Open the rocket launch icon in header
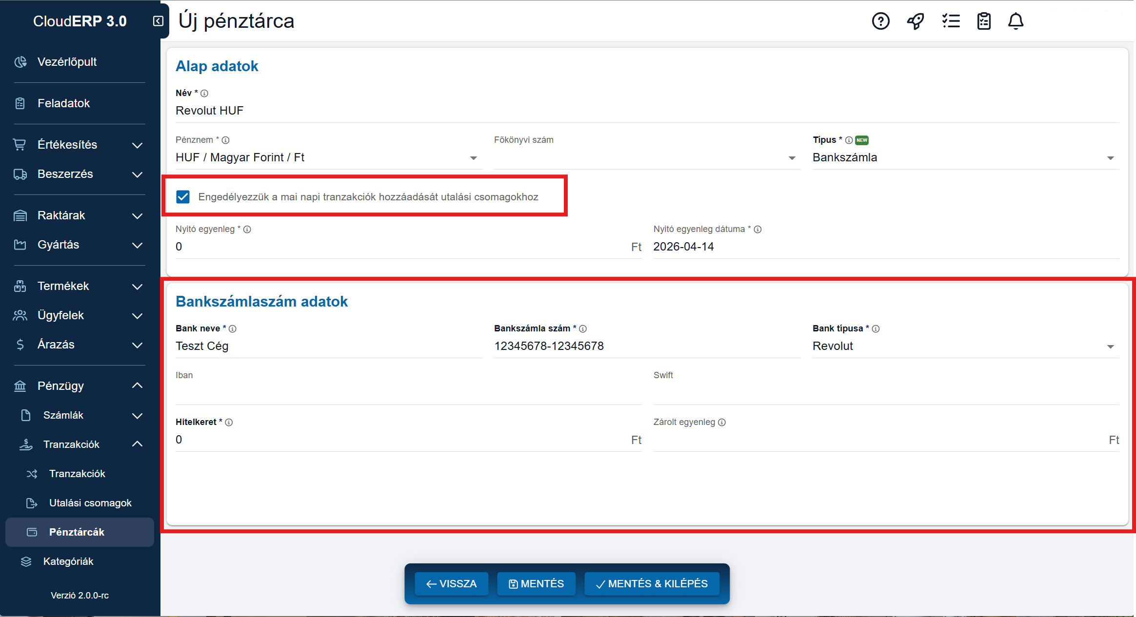Image resolution: width=1136 pixels, height=617 pixels. pos(916,21)
